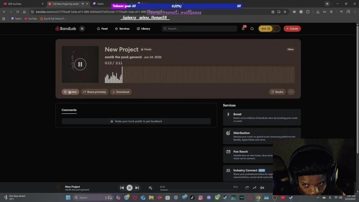Skip to next track in player
The width and height of the screenshot is (359, 202).
pos(137,188)
